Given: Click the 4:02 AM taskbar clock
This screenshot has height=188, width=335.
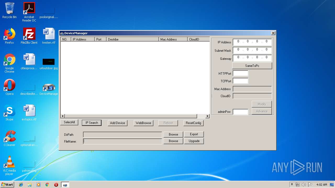Looking at the screenshot, I should point(322,185).
